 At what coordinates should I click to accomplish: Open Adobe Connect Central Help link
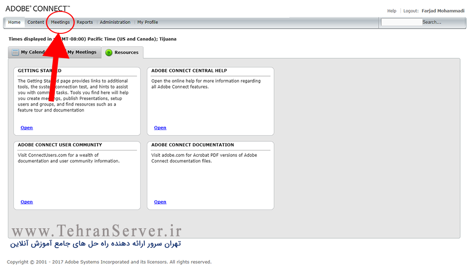(160, 128)
